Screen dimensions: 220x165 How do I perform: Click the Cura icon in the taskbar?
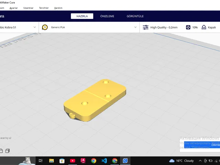pos(125,161)
